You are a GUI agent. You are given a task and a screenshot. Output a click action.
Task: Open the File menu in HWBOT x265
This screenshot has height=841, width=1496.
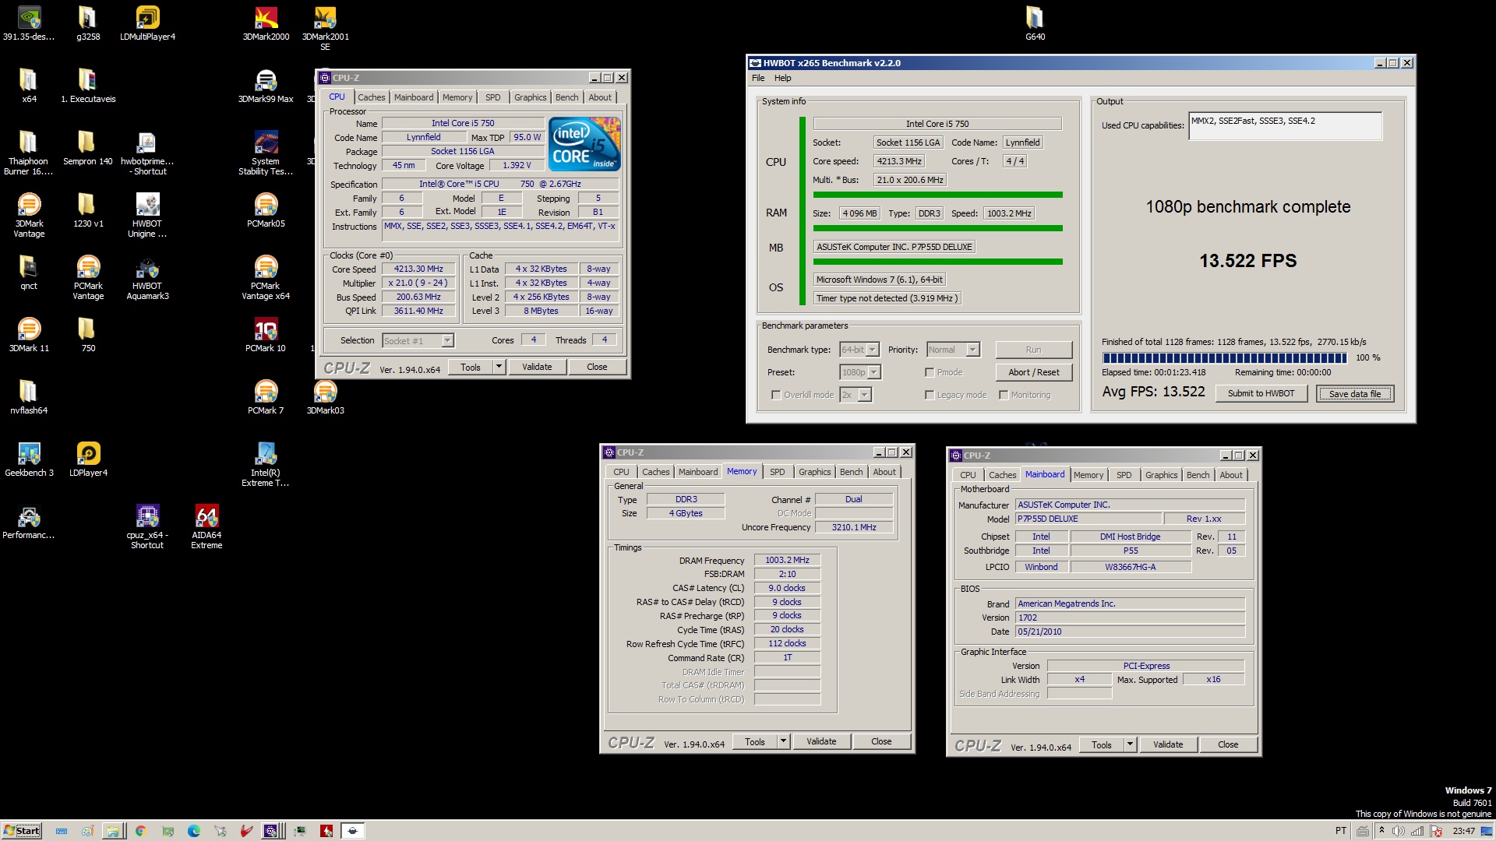click(758, 78)
